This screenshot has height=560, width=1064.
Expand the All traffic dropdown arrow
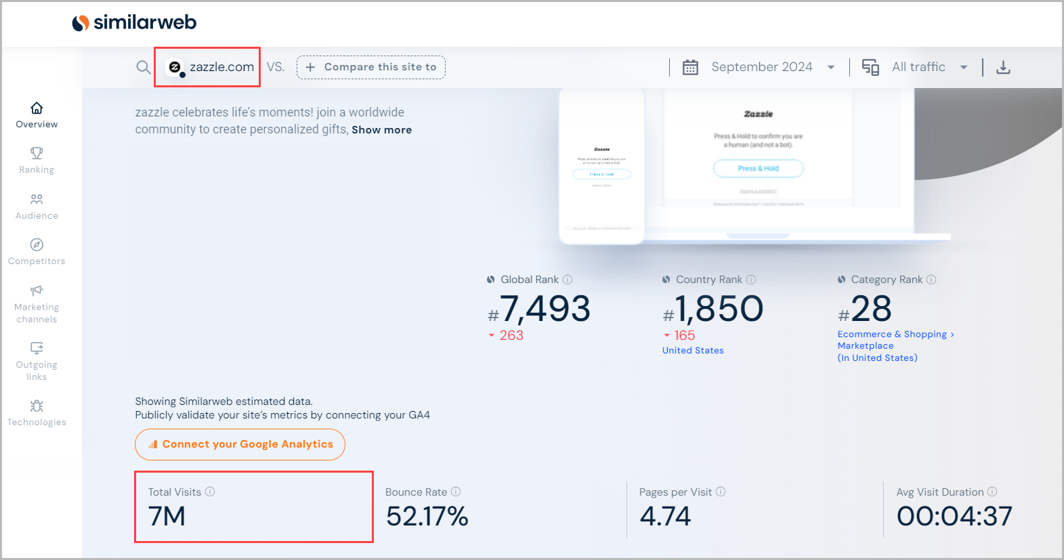pos(964,67)
